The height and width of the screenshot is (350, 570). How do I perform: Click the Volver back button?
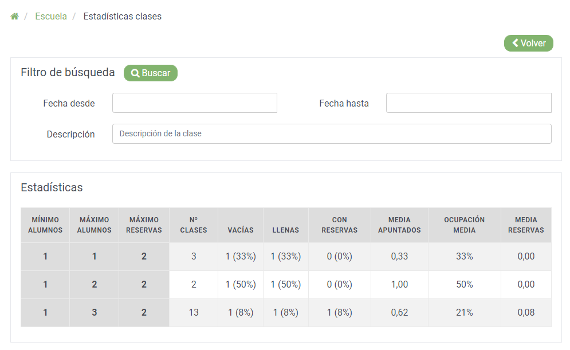[529, 44]
